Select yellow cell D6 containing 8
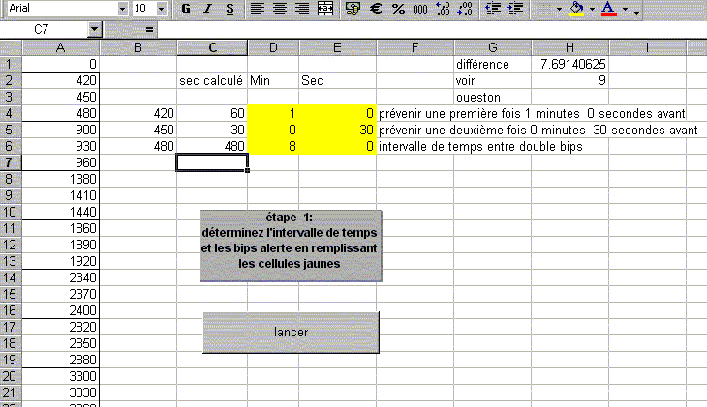This screenshot has height=407, width=707. click(273, 146)
